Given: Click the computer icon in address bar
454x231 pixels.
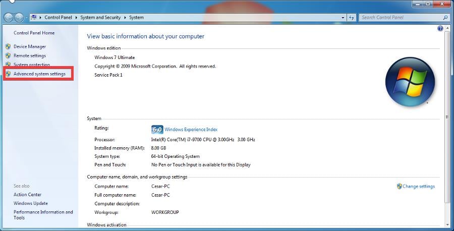Looking at the screenshot, I should 34,17.
